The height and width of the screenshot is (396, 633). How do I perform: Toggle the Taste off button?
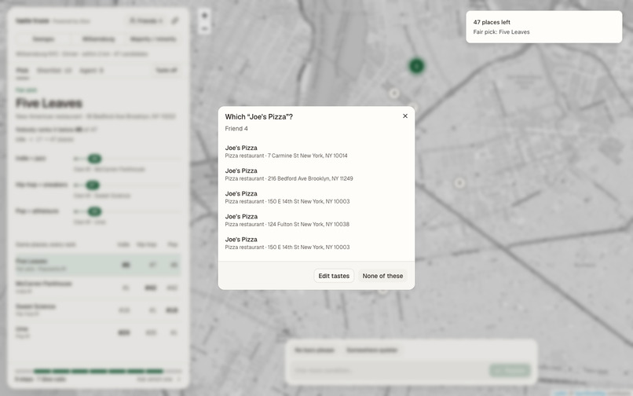click(166, 70)
